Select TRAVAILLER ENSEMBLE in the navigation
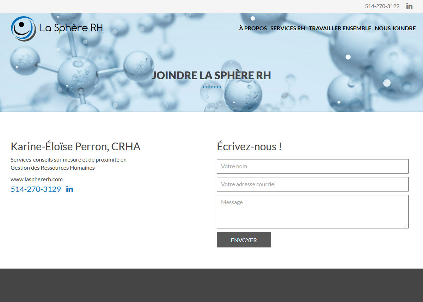The height and width of the screenshot is (302, 423). (x=340, y=29)
